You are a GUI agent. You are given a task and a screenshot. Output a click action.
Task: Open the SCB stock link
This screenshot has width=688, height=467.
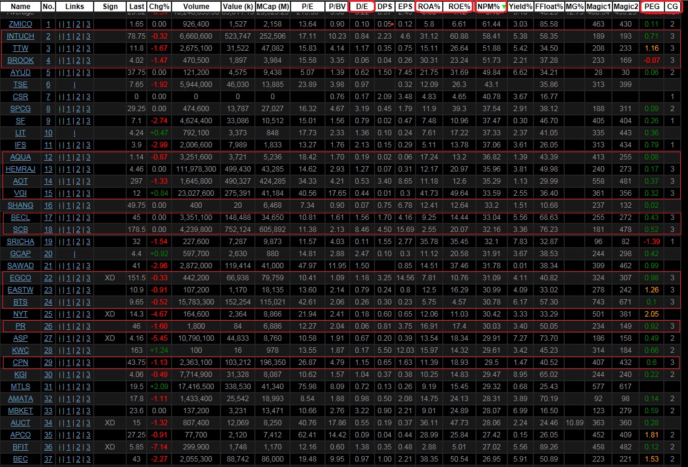pos(21,229)
